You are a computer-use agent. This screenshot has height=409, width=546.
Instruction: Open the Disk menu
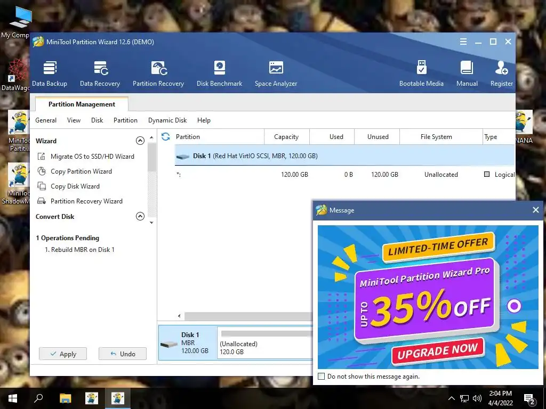pos(97,120)
